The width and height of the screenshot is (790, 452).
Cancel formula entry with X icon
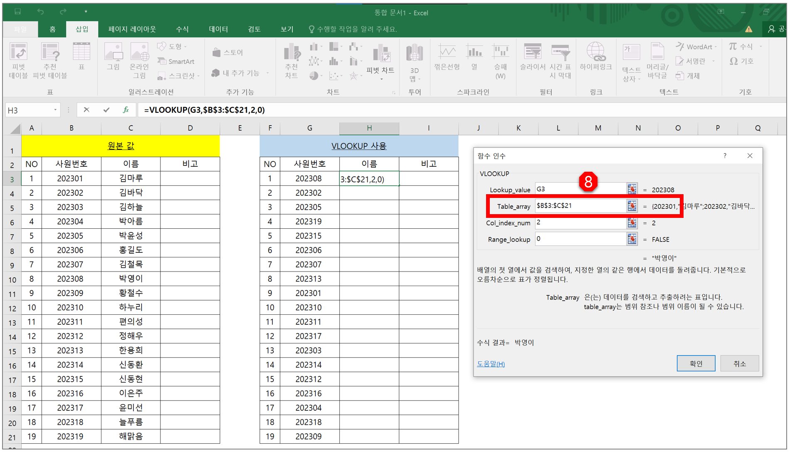[86, 110]
